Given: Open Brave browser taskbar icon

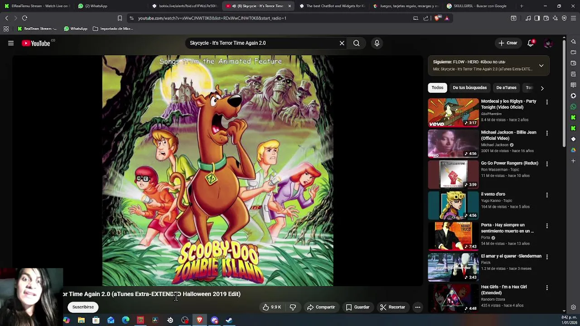Looking at the screenshot, I should (199, 320).
